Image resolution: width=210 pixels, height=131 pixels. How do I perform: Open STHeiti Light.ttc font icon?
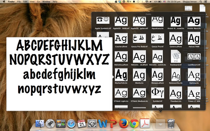pos(121,93)
